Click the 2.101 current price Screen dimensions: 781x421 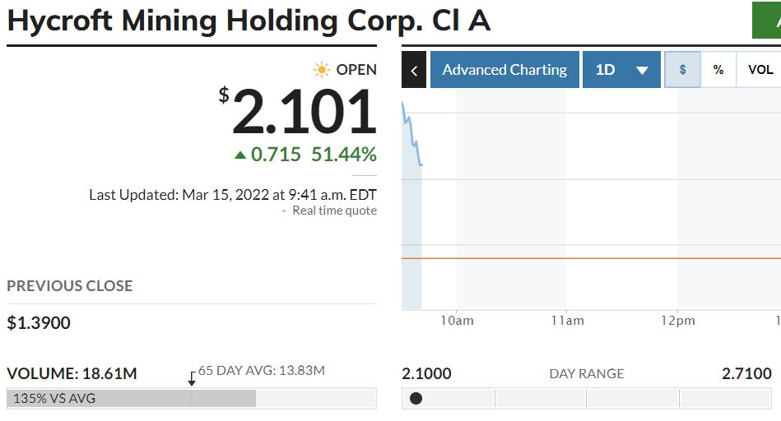304,113
